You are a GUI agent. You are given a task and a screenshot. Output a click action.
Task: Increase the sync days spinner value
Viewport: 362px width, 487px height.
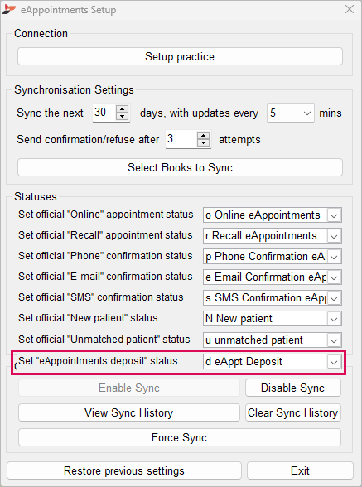122,109
